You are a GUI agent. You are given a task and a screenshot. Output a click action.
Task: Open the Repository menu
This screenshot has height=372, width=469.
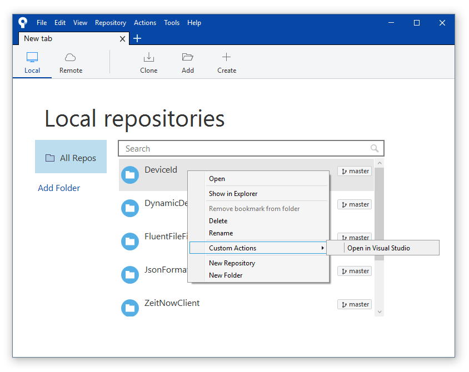coord(110,23)
